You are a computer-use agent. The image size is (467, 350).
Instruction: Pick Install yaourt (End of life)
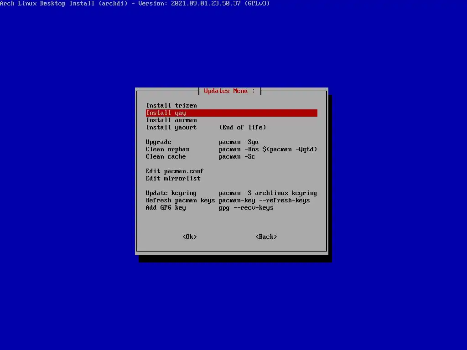point(231,128)
